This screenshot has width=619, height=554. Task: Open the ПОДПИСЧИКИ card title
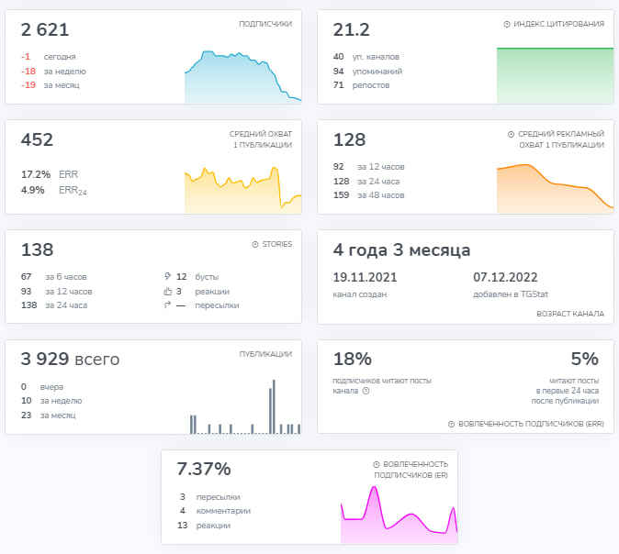264,24
